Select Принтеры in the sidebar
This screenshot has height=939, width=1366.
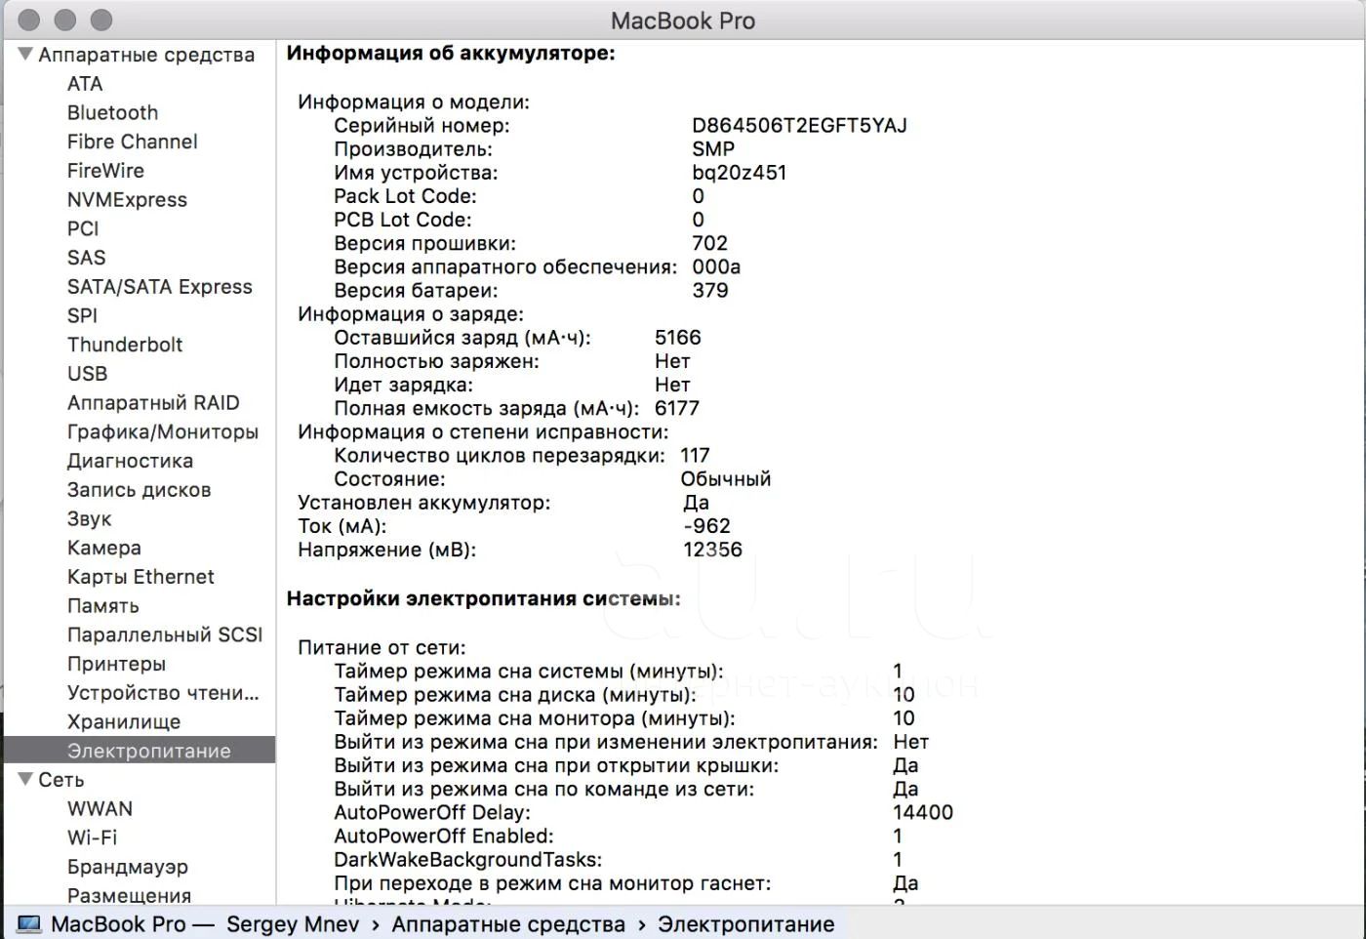(116, 664)
